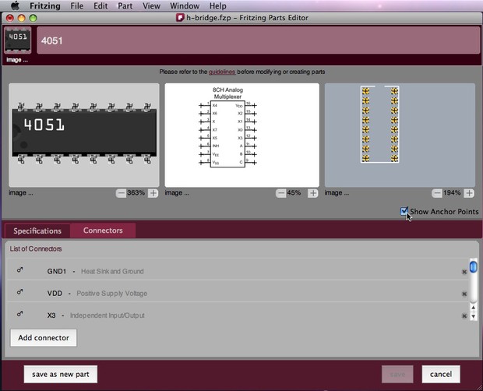
Task: Select X3 connector name
Action: pos(51,315)
